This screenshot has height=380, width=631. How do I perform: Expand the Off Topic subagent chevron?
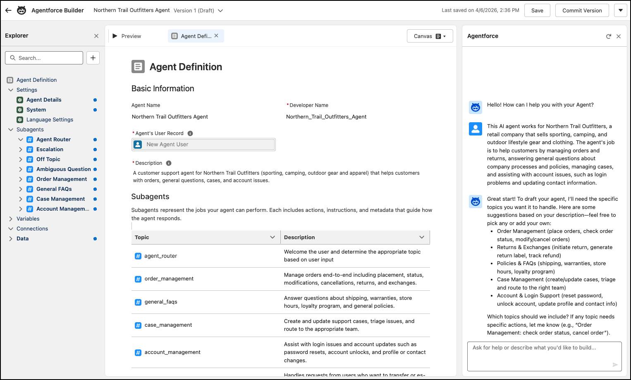click(21, 159)
